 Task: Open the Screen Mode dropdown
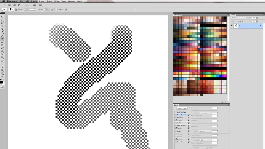[x=41, y=5]
